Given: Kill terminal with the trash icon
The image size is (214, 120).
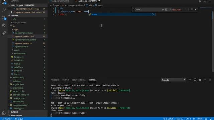Looking at the screenshot, I should coord(200,80).
